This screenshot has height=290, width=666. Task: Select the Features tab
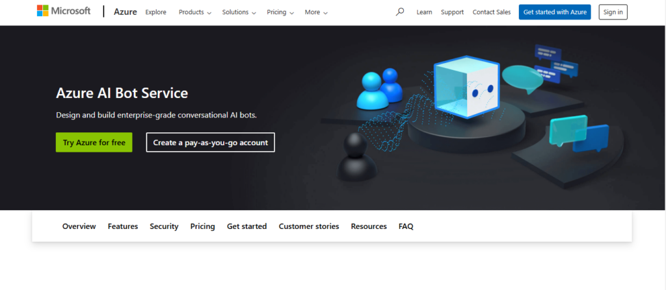(x=123, y=226)
